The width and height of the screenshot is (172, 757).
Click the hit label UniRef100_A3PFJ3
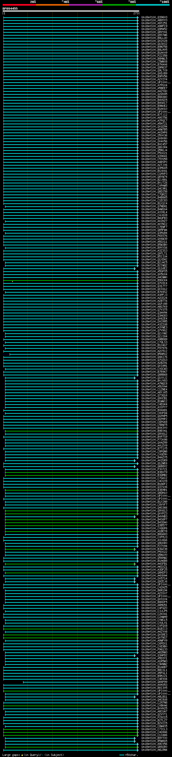[x=154, y=295]
